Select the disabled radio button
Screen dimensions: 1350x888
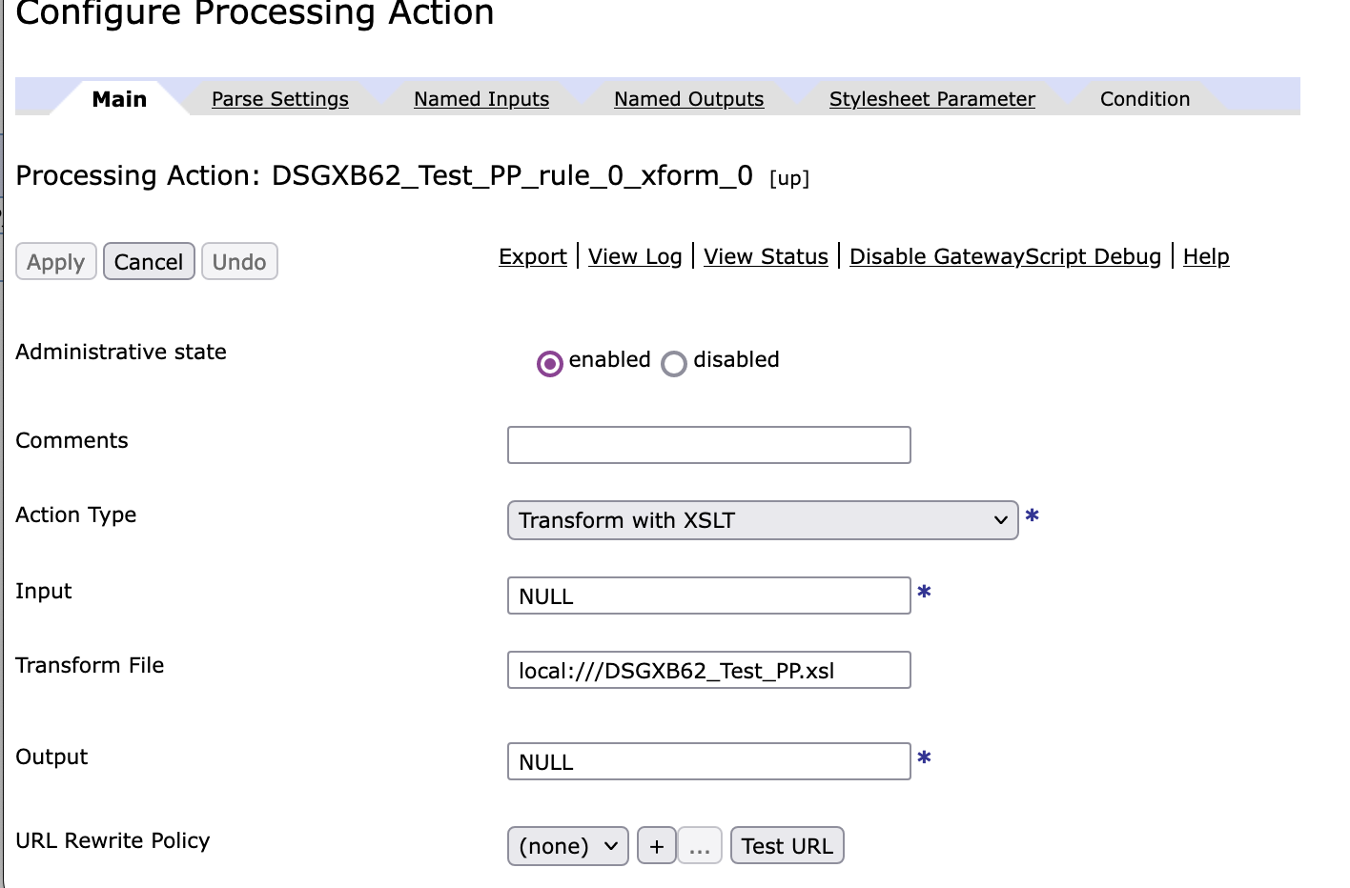click(674, 364)
